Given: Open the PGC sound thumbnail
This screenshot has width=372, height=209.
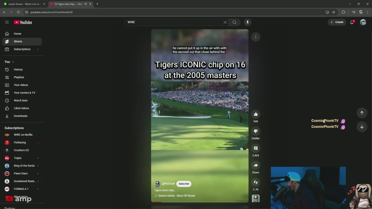Looking at the screenshot, I should 256,199.
